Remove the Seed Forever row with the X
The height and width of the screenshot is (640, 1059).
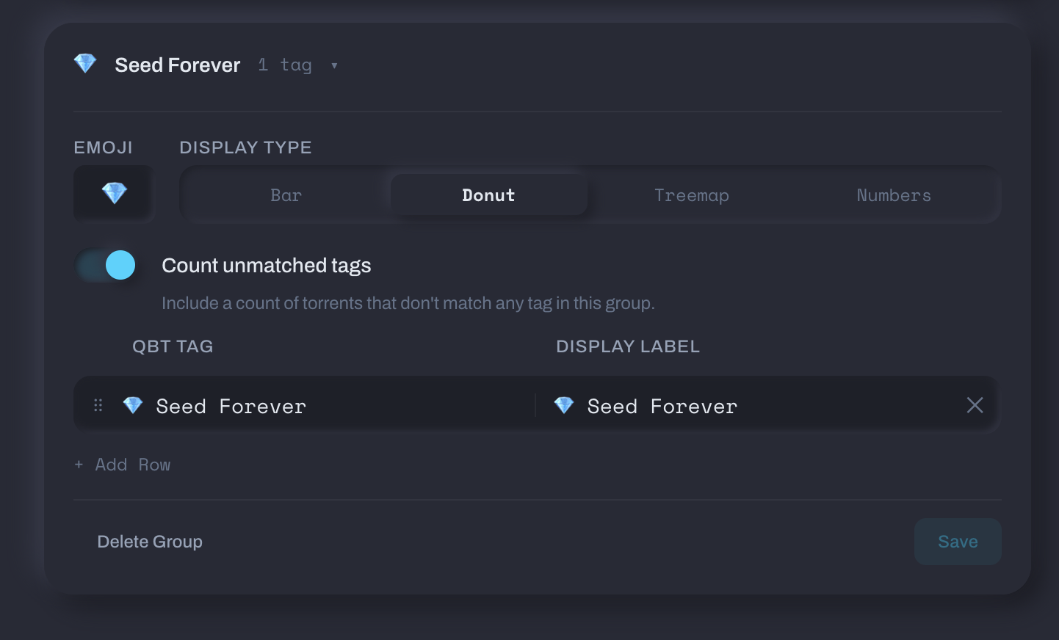coord(975,405)
